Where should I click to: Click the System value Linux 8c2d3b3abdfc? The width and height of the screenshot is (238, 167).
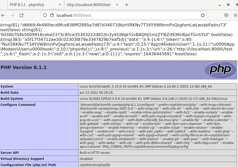click(146, 87)
